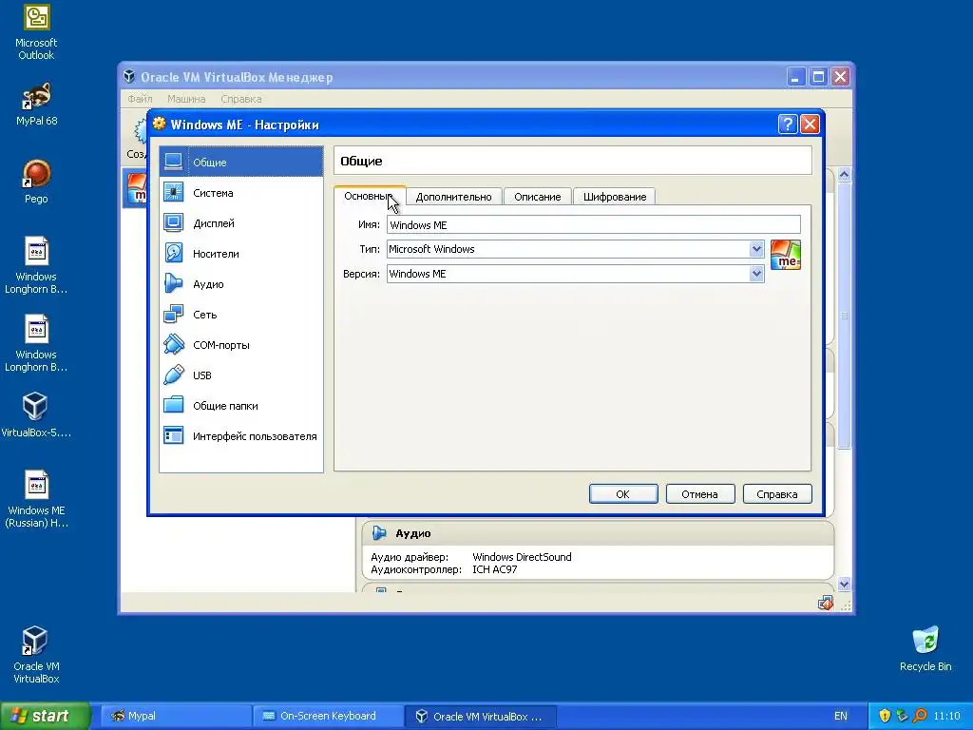Screen dimensions: 973x730
Task: Click the Windows Start button
Action: [45, 716]
